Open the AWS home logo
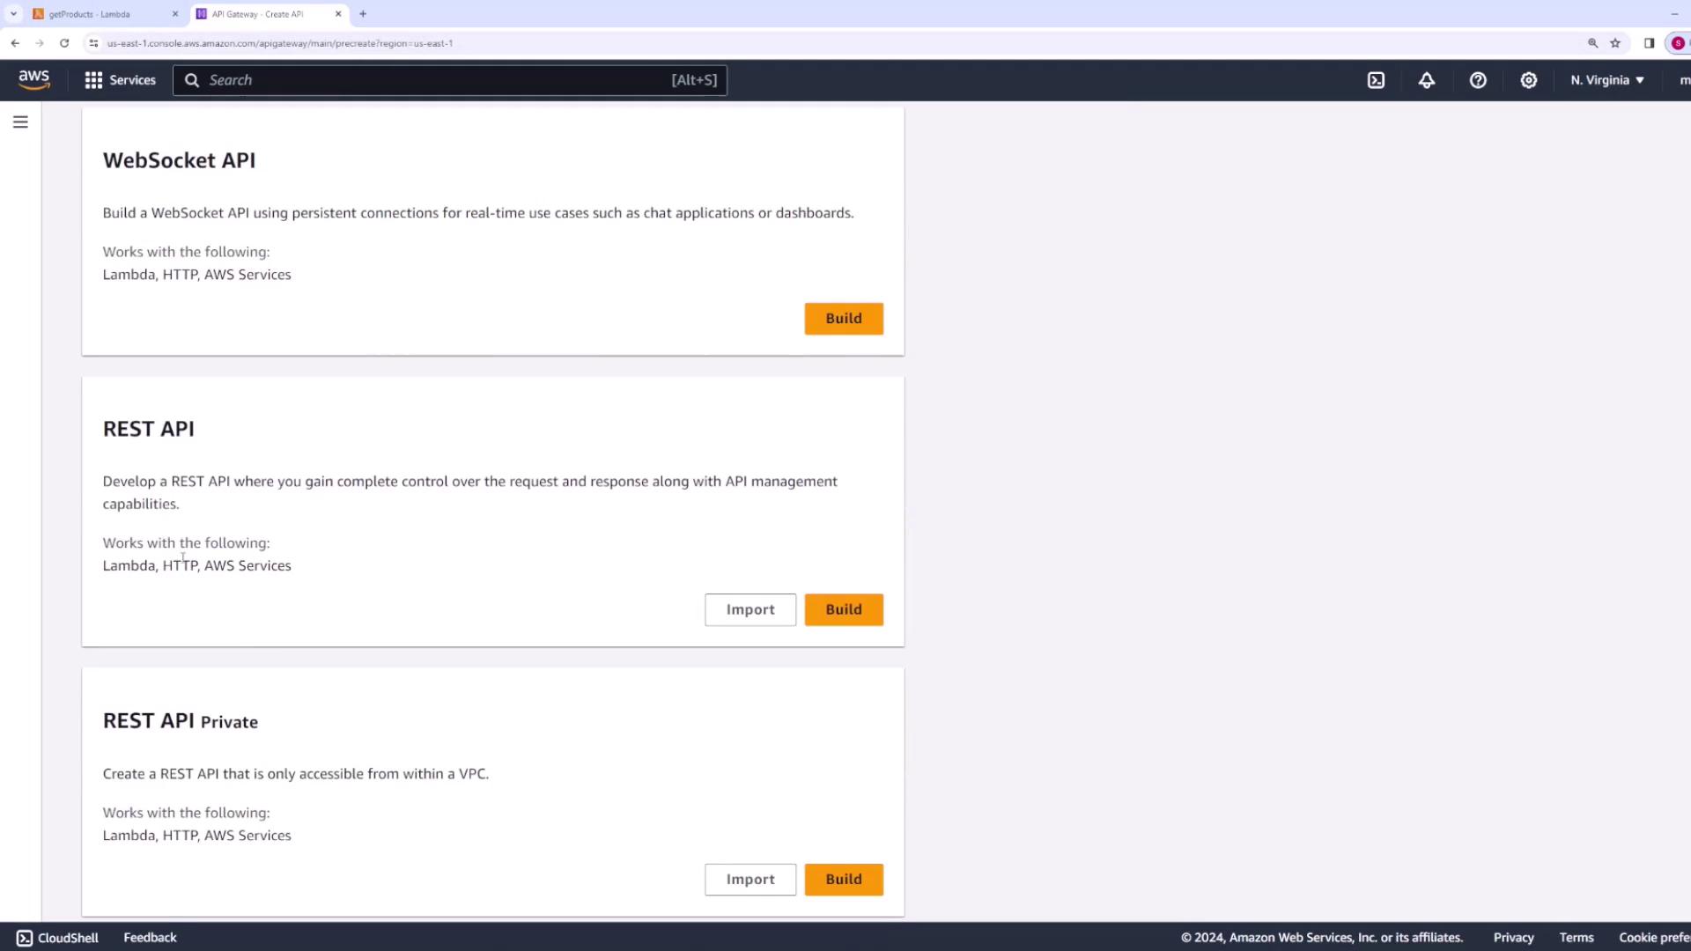The width and height of the screenshot is (1691, 951). click(33, 79)
